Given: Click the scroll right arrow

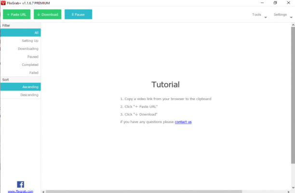Looking at the screenshot, I should coord(288,192).
